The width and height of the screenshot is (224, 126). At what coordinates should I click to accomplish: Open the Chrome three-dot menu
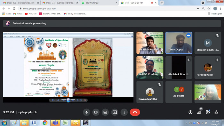pos(220,9)
